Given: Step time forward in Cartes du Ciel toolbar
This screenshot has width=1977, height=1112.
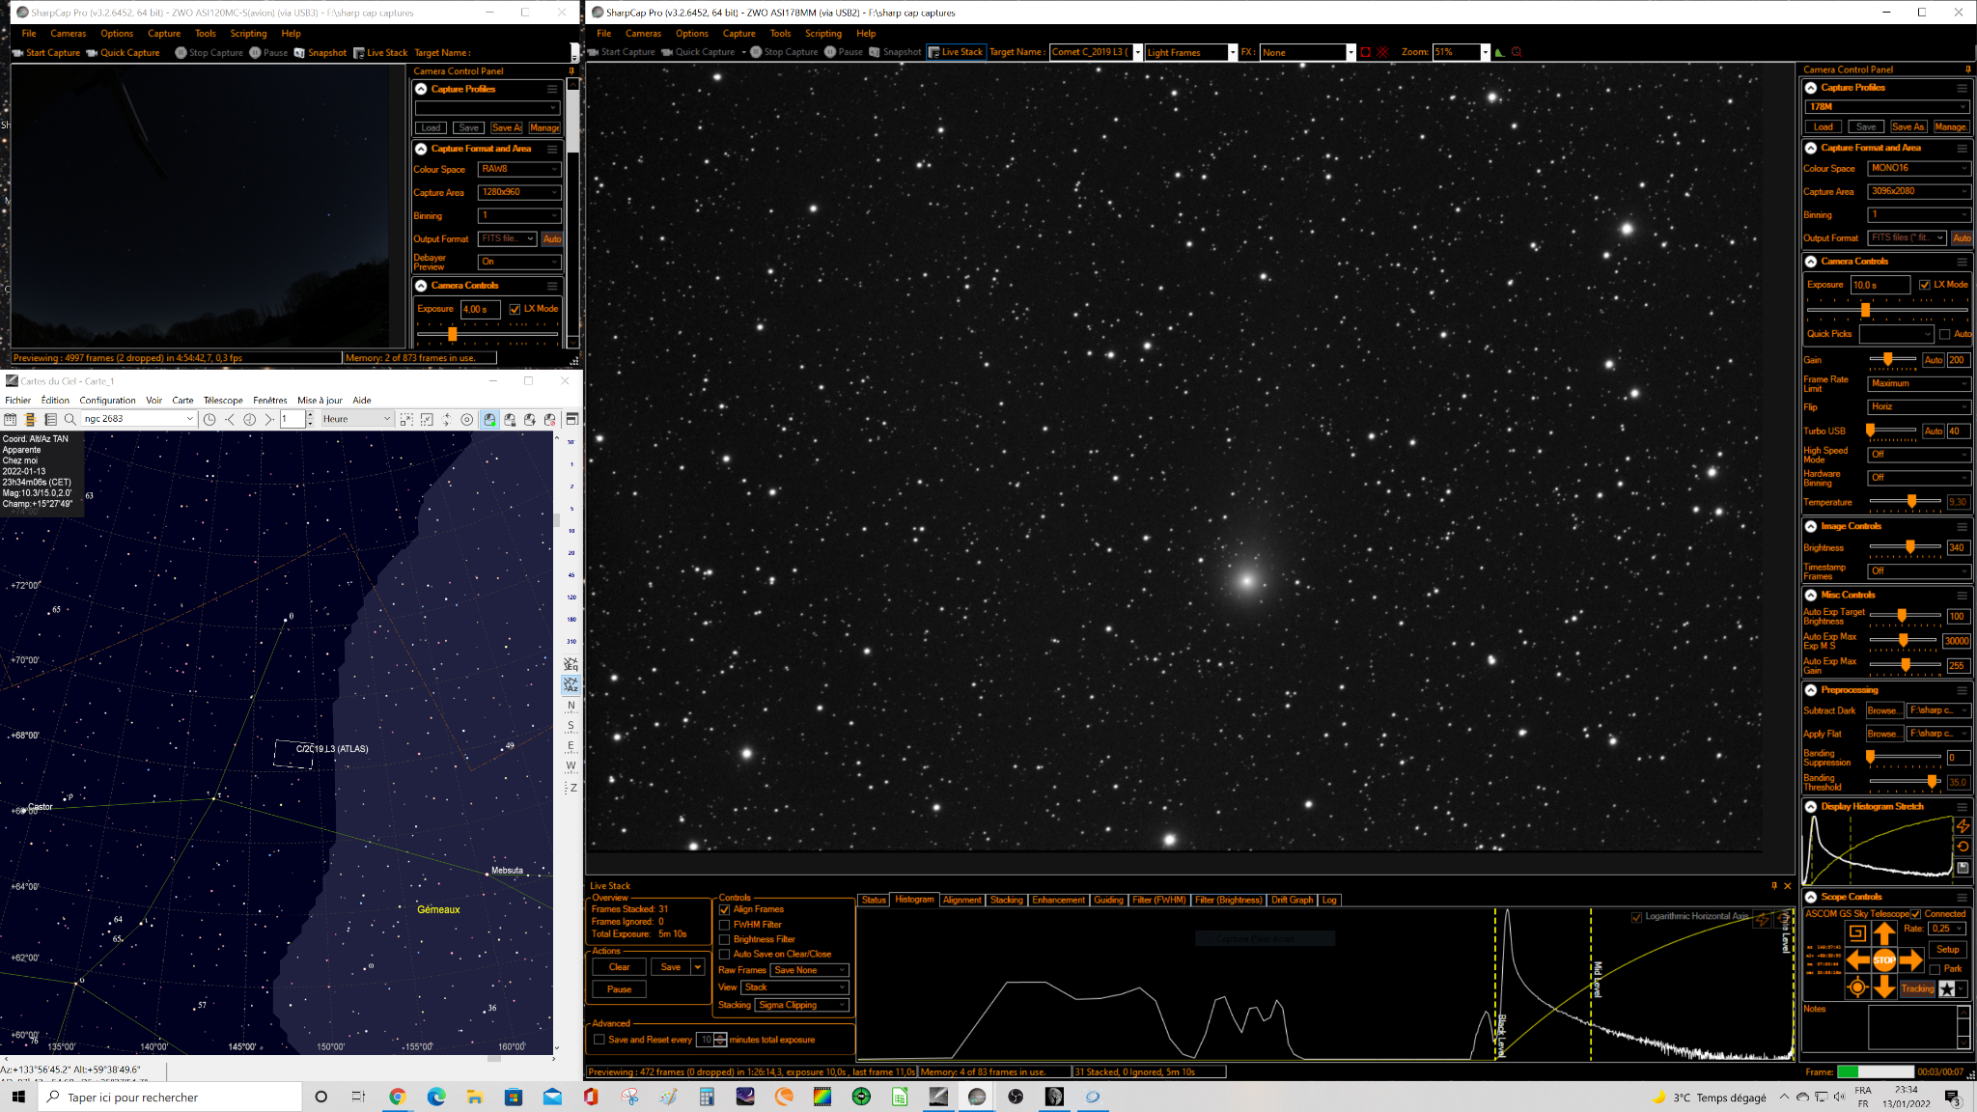Looking at the screenshot, I should pyautogui.click(x=269, y=419).
